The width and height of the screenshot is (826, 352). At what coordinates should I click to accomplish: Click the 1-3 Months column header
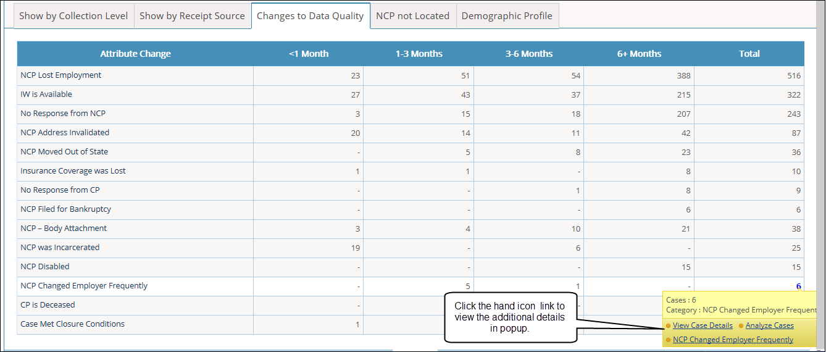tap(419, 54)
